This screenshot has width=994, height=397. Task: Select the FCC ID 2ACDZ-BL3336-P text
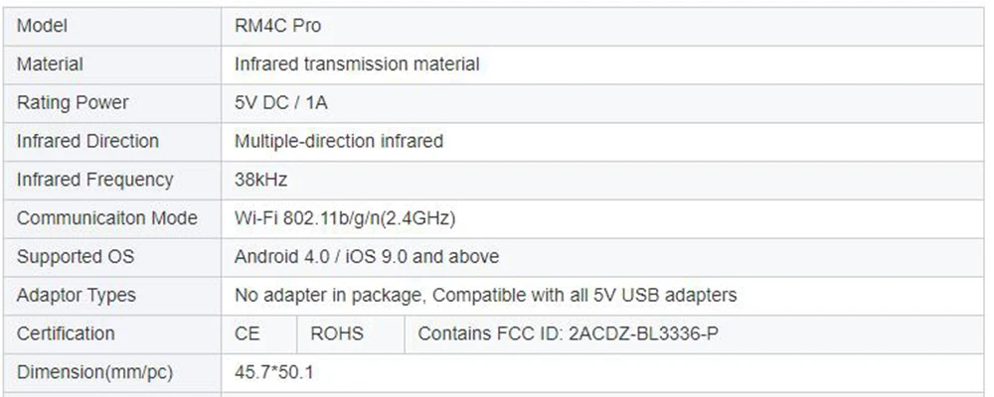click(x=568, y=333)
